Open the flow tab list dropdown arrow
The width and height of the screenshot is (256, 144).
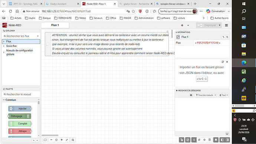[x=188, y=25]
